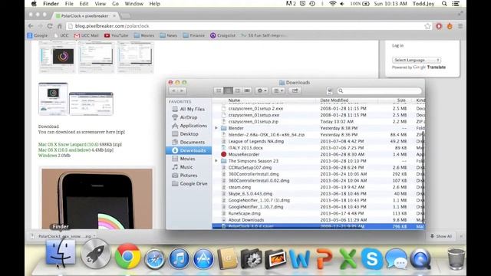Open Microsoft Word dock icon

(299, 259)
